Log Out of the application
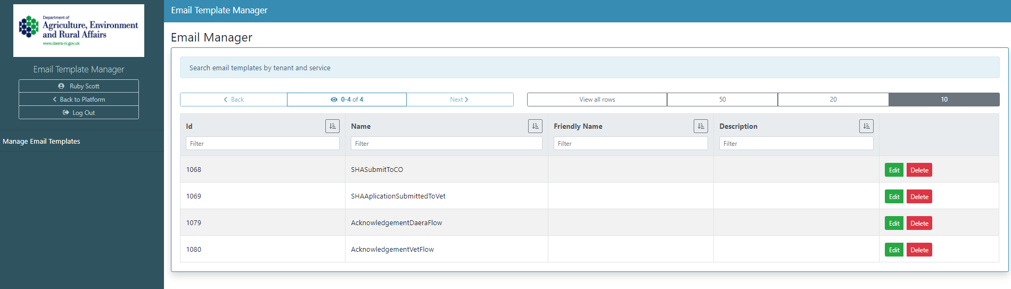The image size is (1011, 289). coord(79,113)
